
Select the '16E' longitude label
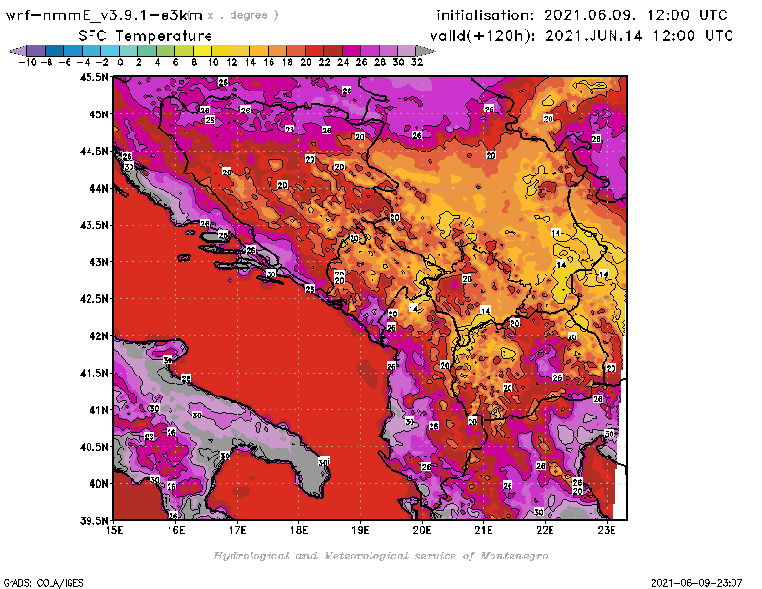[x=176, y=530]
